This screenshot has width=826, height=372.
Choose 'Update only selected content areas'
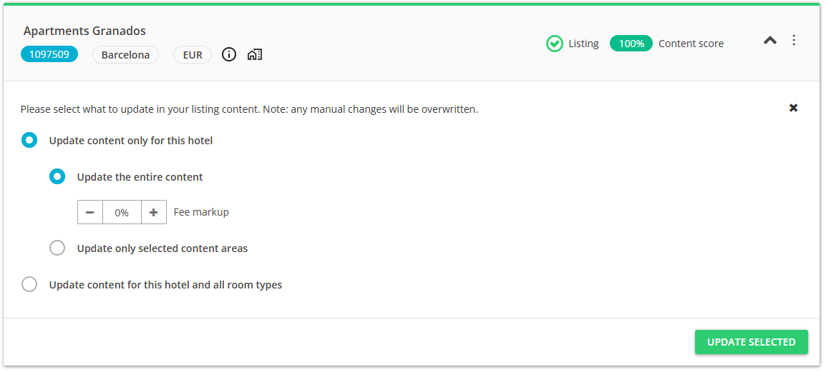pos(57,248)
